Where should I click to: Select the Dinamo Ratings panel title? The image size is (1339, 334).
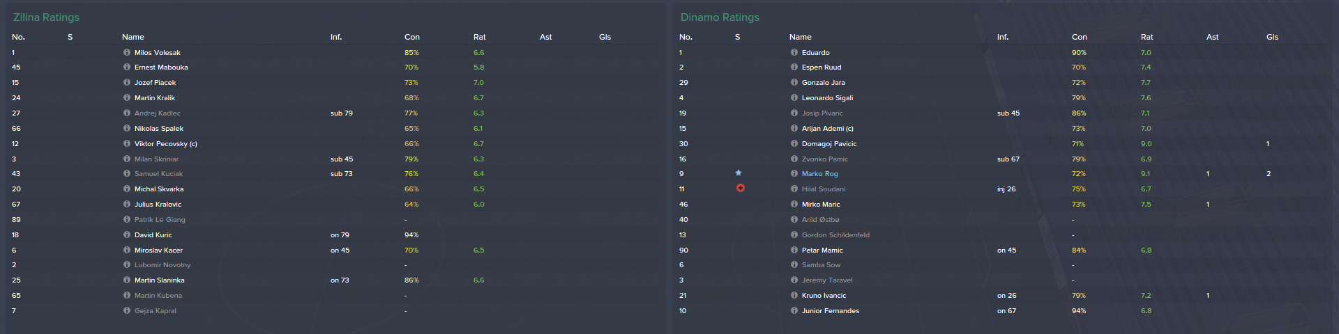click(720, 17)
